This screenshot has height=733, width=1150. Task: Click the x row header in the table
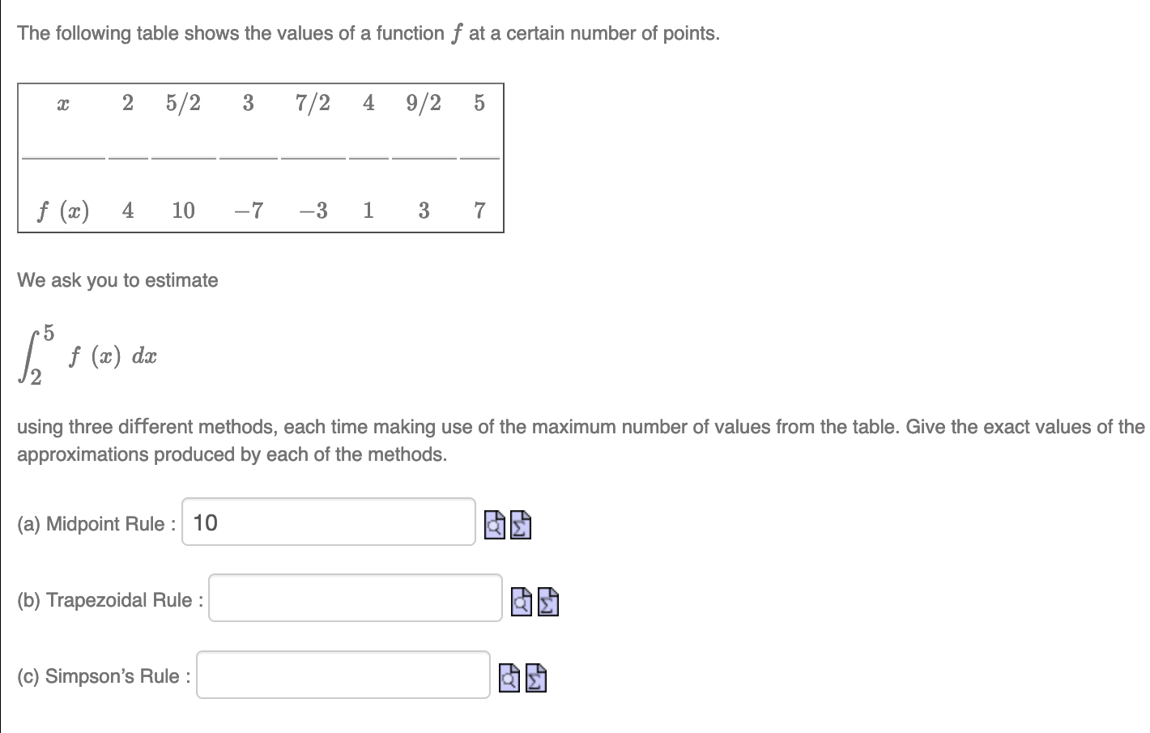tap(63, 103)
